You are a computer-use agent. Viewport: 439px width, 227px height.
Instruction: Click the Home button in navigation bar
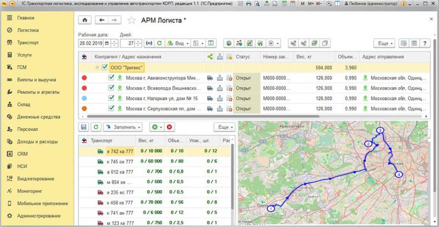click(x=85, y=20)
